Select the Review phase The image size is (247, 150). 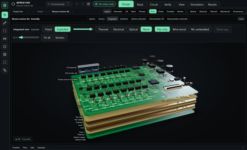[x=180, y=12]
